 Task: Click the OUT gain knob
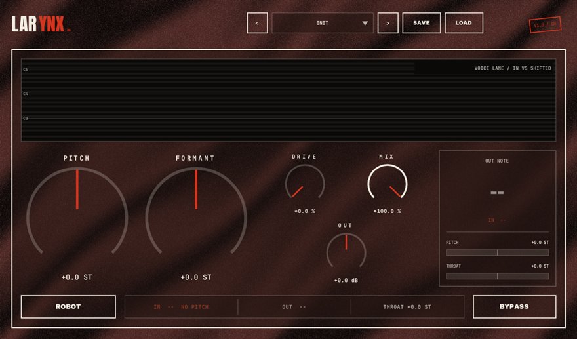point(346,252)
